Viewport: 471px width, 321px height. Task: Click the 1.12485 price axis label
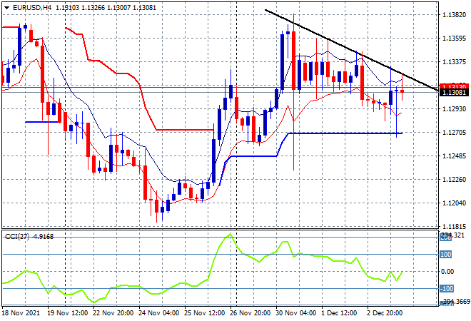coord(454,156)
